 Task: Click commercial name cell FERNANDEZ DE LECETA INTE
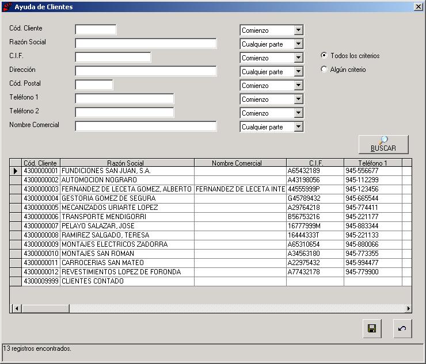pyautogui.click(x=240, y=189)
